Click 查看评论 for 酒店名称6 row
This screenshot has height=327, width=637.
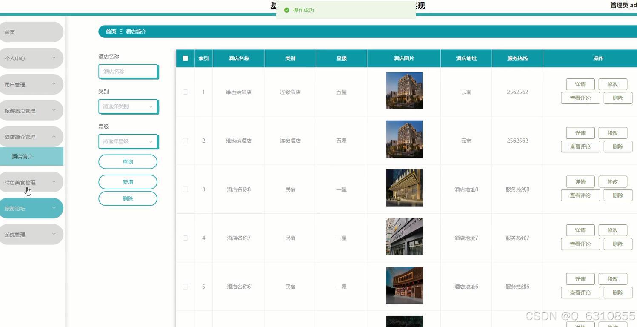coord(580,293)
